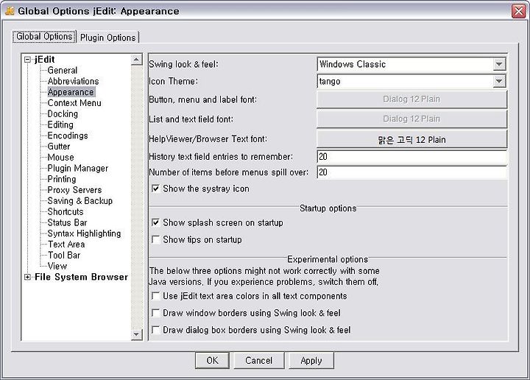Switch to the Global Options tab
This screenshot has height=380, width=530.
44,37
